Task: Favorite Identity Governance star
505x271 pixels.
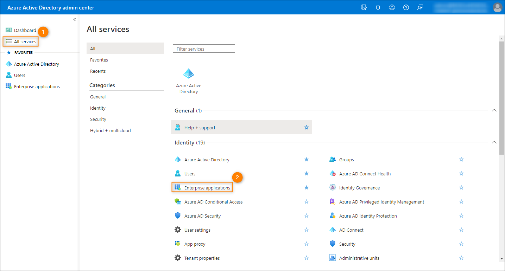Action: [461, 188]
